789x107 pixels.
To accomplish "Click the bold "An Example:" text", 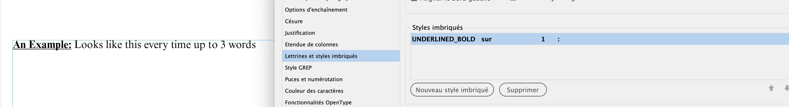I will (42, 45).
